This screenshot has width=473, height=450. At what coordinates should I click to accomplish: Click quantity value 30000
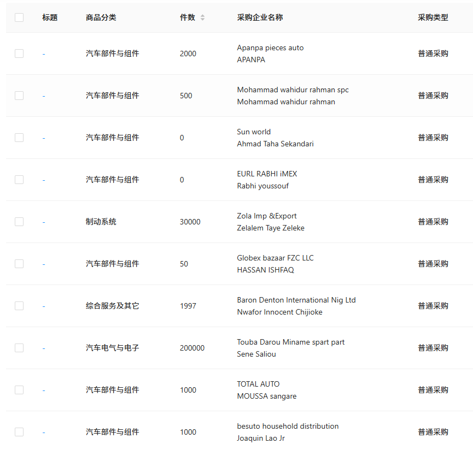(190, 222)
